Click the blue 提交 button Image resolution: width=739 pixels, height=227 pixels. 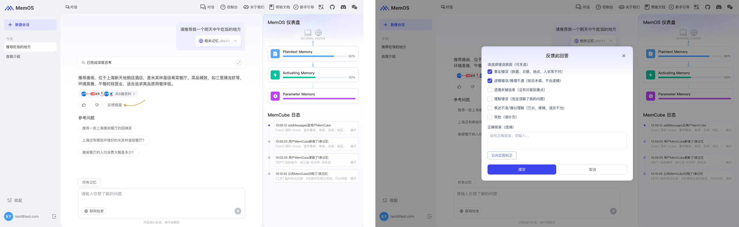pos(522,169)
